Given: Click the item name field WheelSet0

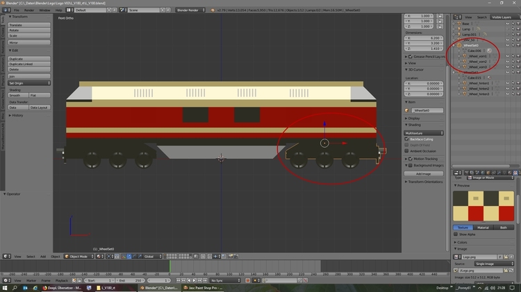Looking at the screenshot, I should point(427,110).
